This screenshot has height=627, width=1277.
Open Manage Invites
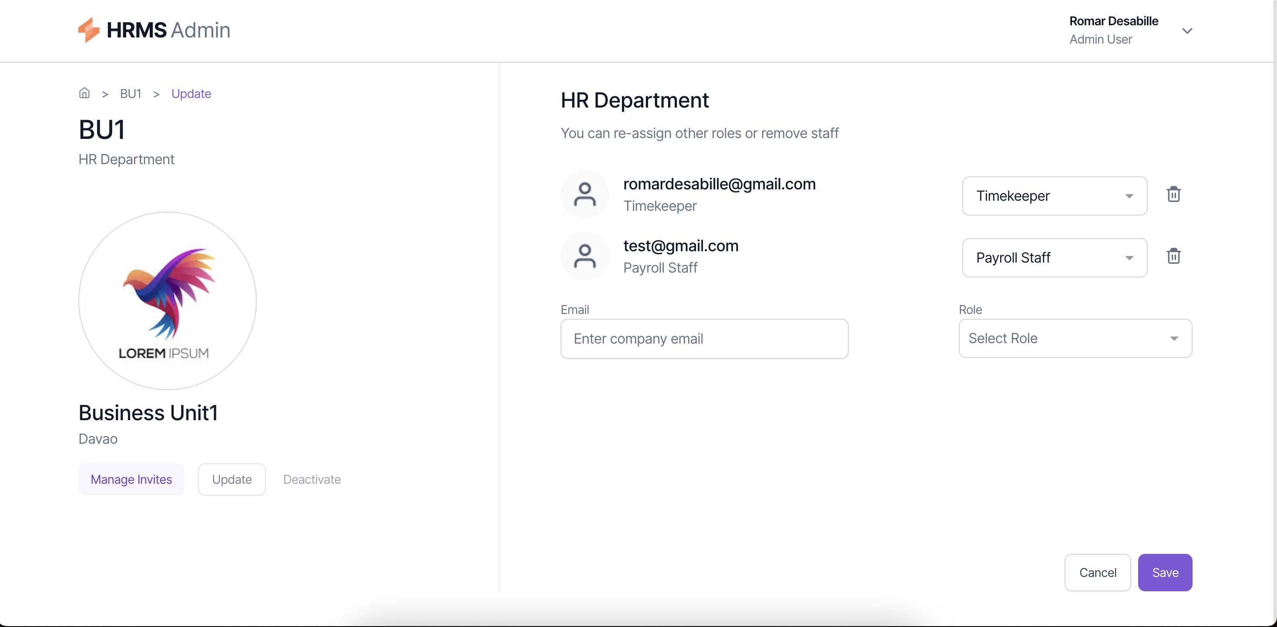(131, 479)
